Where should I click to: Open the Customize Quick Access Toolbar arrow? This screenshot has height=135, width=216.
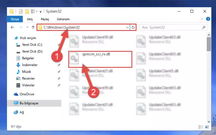tap(40, 12)
